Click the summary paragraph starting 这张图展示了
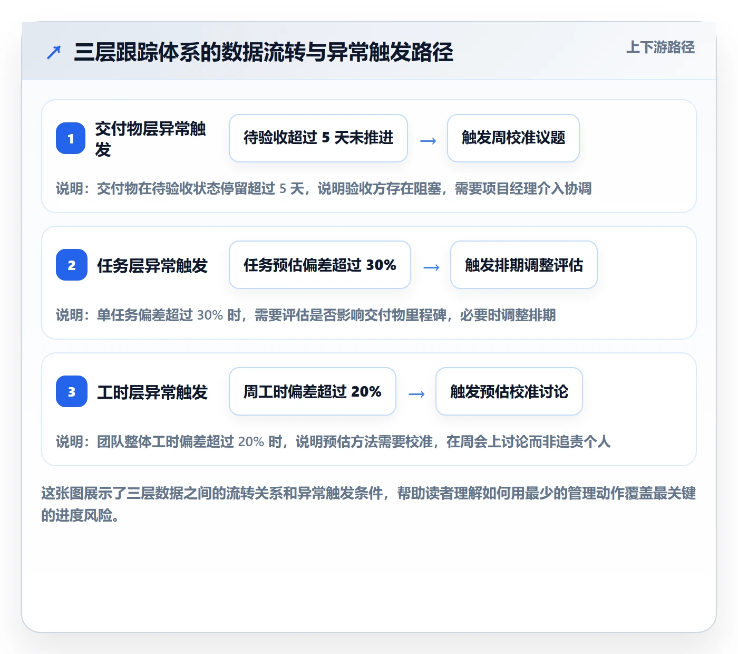The width and height of the screenshot is (738, 654). 368,504
